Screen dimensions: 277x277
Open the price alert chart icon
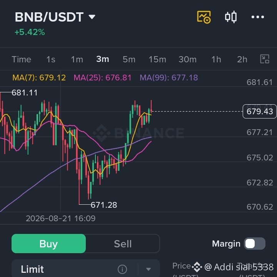204,17
